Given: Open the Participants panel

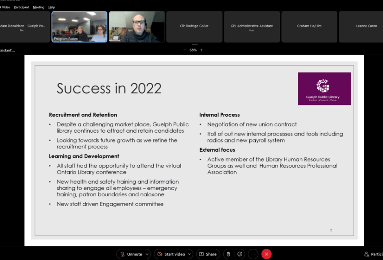Looking at the screenshot, I should [373, 254].
